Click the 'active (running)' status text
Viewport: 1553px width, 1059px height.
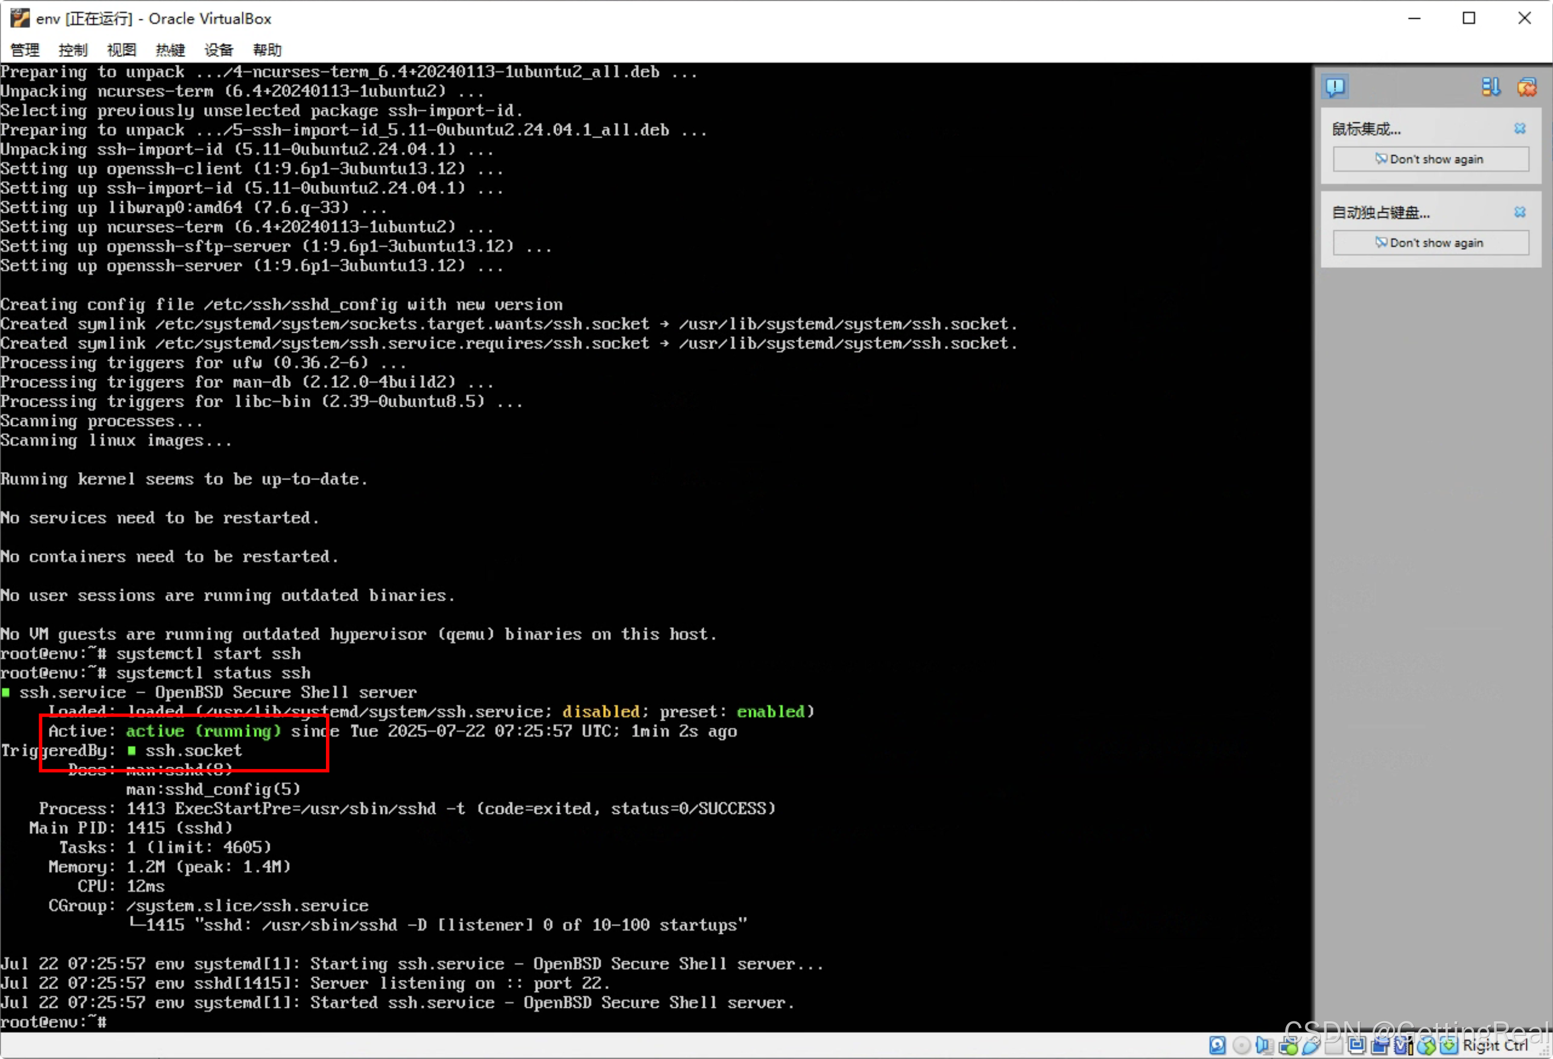click(x=203, y=731)
